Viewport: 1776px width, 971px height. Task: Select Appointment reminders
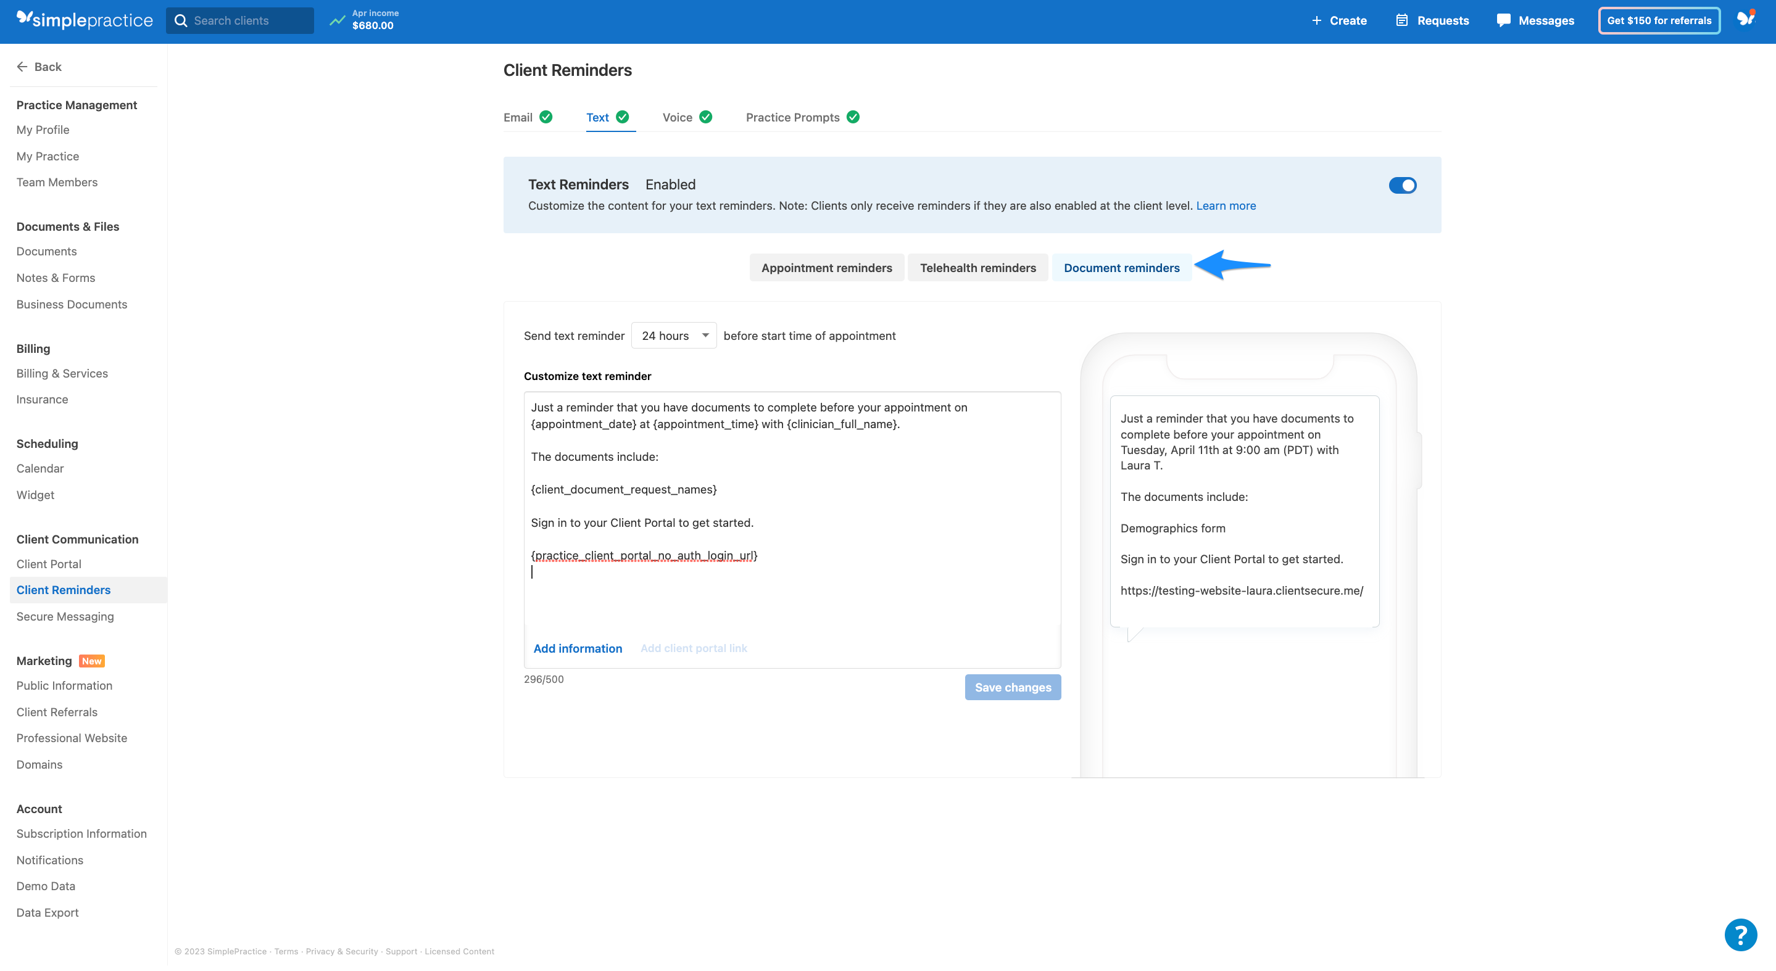[827, 267]
